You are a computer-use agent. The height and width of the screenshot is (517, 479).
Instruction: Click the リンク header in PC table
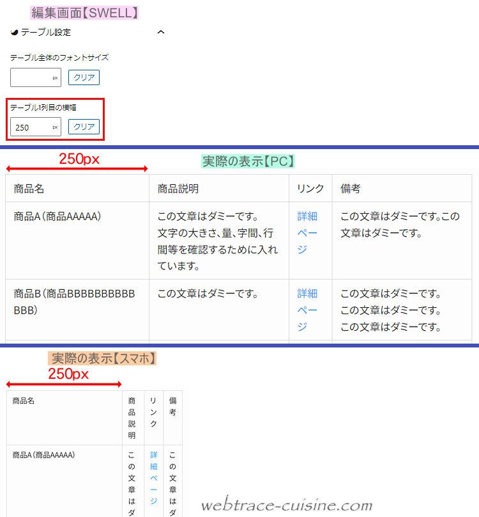click(x=310, y=189)
